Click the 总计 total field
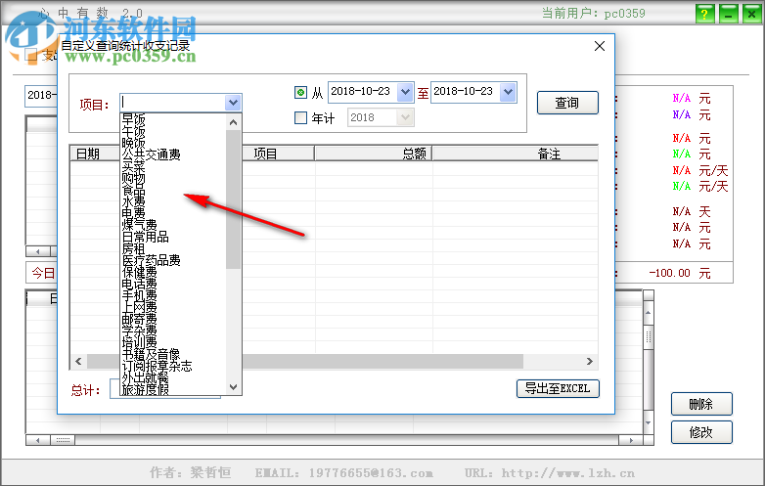Screen dimensions: 765x486 [x=165, y=389]
